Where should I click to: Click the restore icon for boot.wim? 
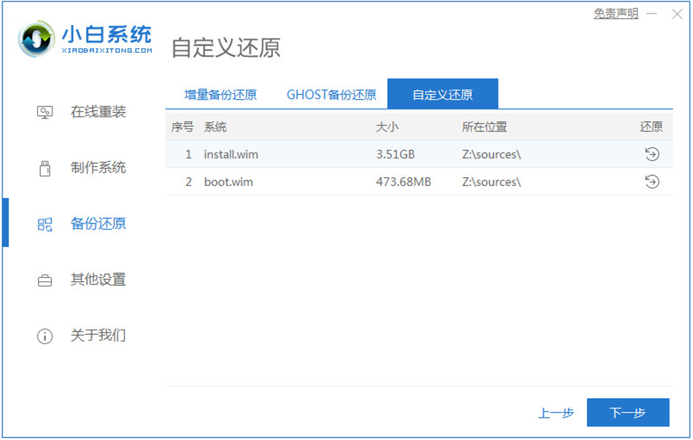pyautogui.click(x=653, y=182)
